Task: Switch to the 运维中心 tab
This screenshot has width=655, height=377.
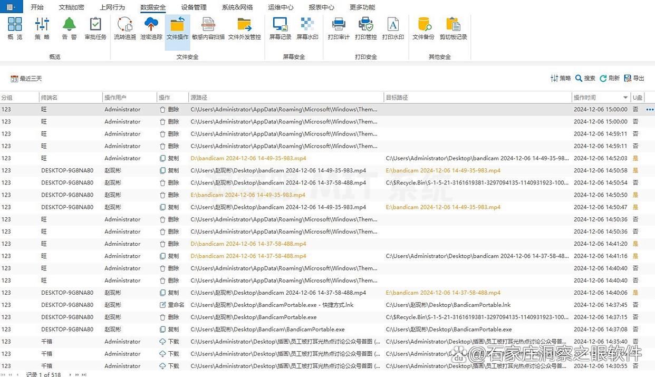Action: point(281,7)
